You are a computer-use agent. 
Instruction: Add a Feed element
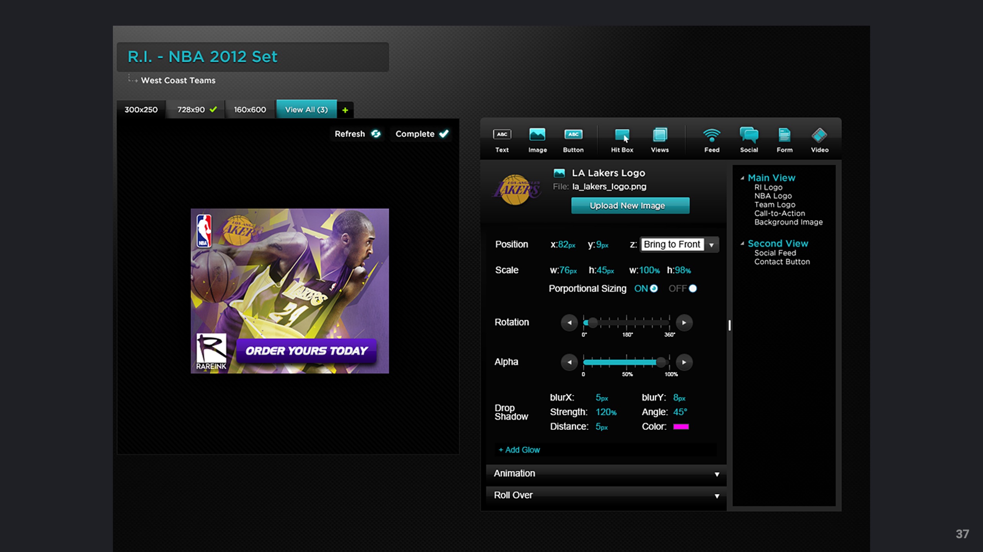[712, 135]
